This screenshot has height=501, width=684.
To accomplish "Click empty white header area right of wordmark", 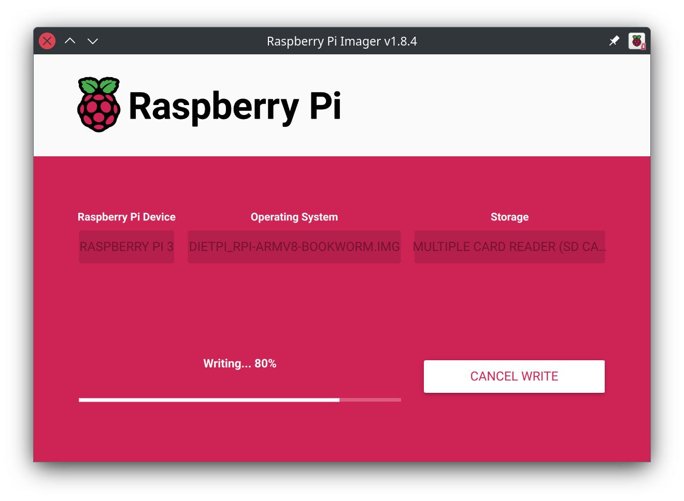I will coord(492,106).
